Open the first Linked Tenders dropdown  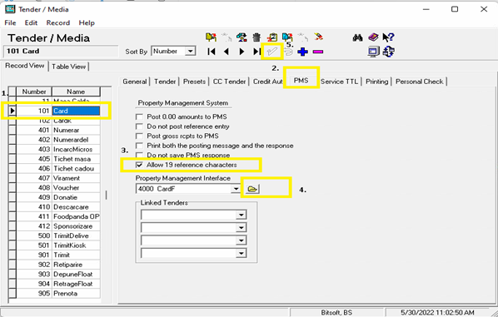tap(241, 215)
